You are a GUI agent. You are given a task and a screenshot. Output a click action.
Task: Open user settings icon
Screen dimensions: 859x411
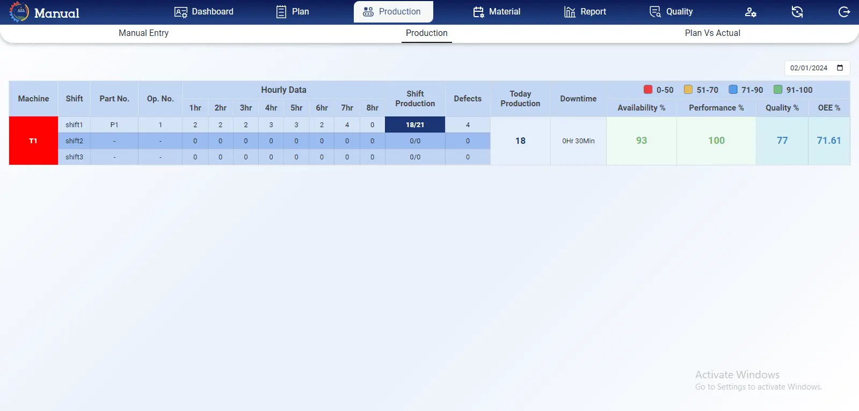(751, 12)
